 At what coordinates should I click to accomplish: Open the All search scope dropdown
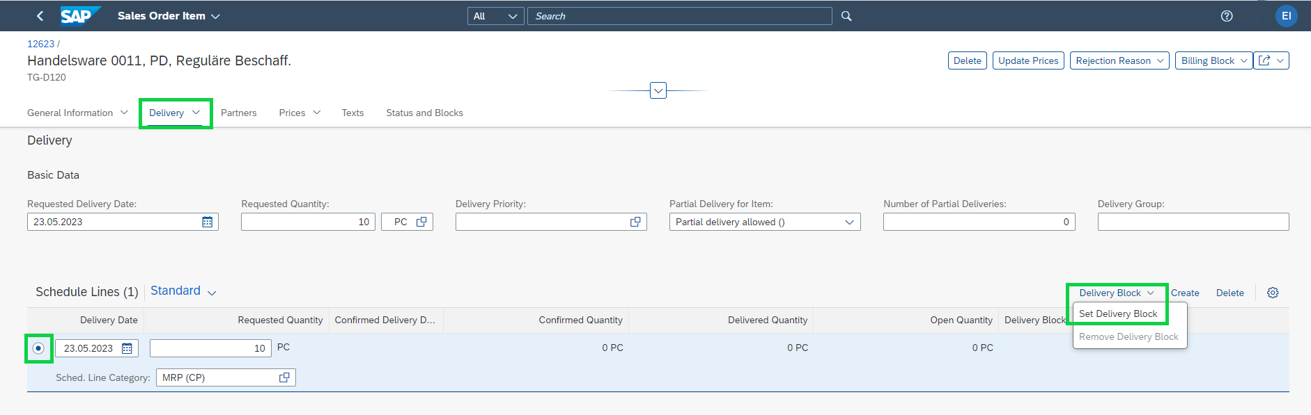click(x=495, y=16)
